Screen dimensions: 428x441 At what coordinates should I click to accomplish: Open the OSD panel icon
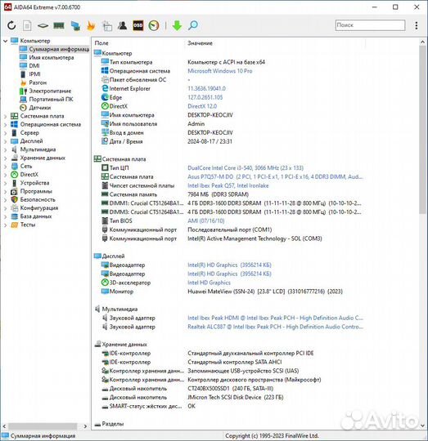[138, 25]
